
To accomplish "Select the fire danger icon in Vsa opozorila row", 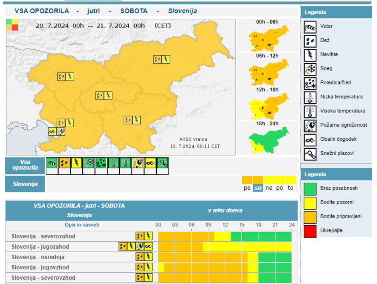I will [x=138, y=163].
